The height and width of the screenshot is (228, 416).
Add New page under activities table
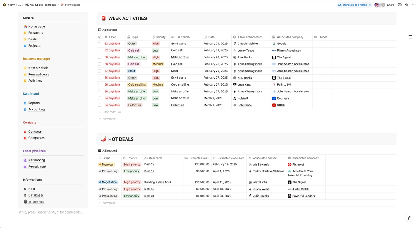pos(107,118)
